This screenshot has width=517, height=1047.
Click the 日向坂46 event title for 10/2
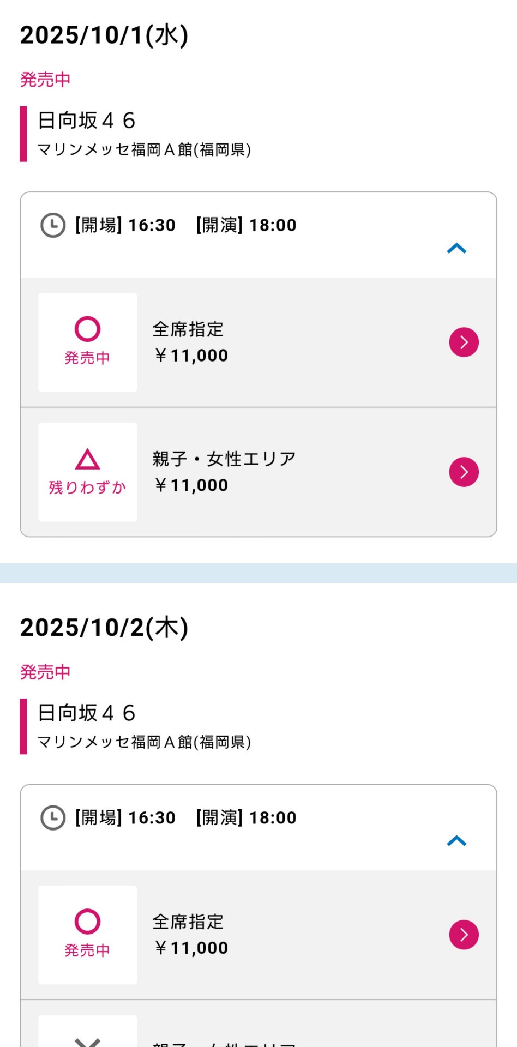(86, 713)
